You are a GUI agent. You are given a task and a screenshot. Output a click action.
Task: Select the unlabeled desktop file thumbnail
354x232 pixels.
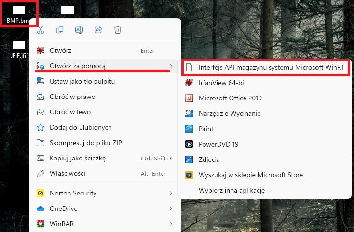[x=68, y=10]
